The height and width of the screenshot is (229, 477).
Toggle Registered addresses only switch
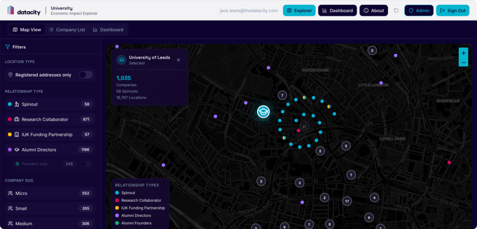[x=86, y=75]
